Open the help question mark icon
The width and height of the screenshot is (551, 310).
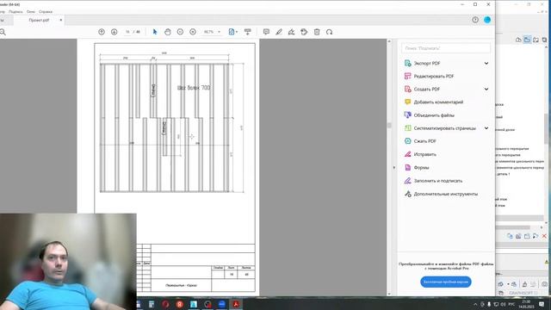[x=475, y=20]
